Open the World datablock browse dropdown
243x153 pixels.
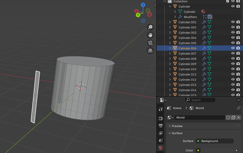pyautogui.click(x=171, y=117)
